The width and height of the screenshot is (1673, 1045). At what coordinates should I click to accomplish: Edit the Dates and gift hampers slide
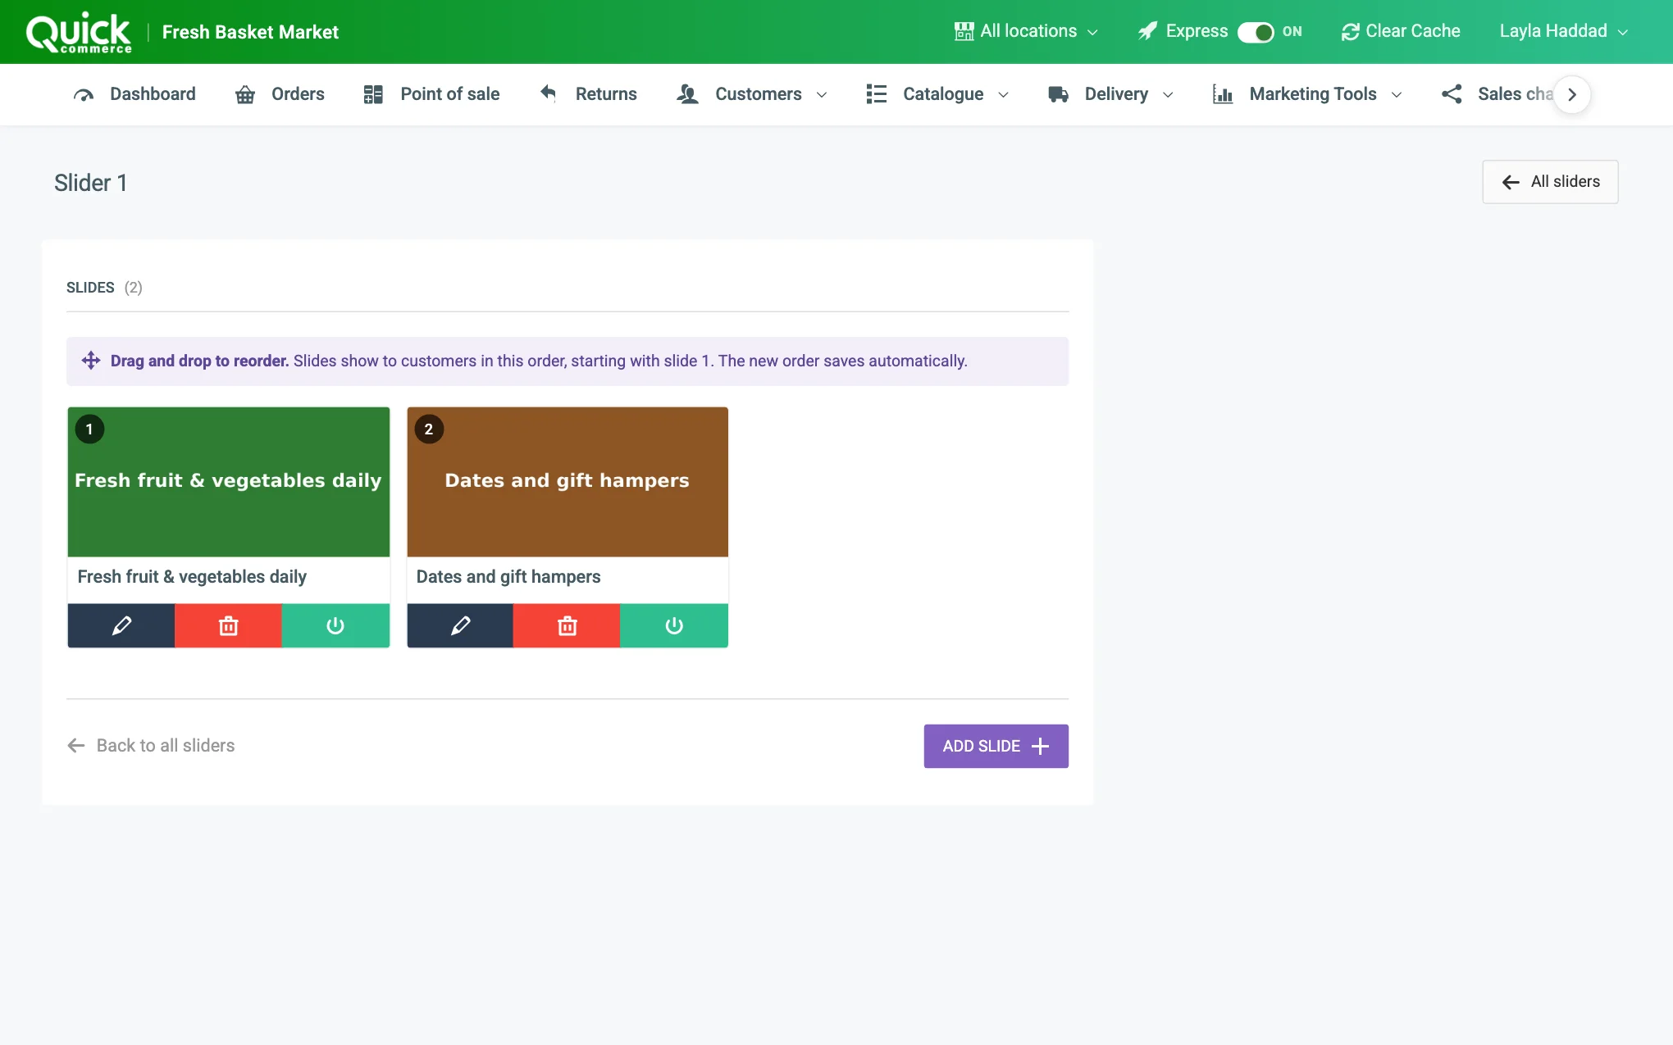pyautogui.click(x=460, y=625)
